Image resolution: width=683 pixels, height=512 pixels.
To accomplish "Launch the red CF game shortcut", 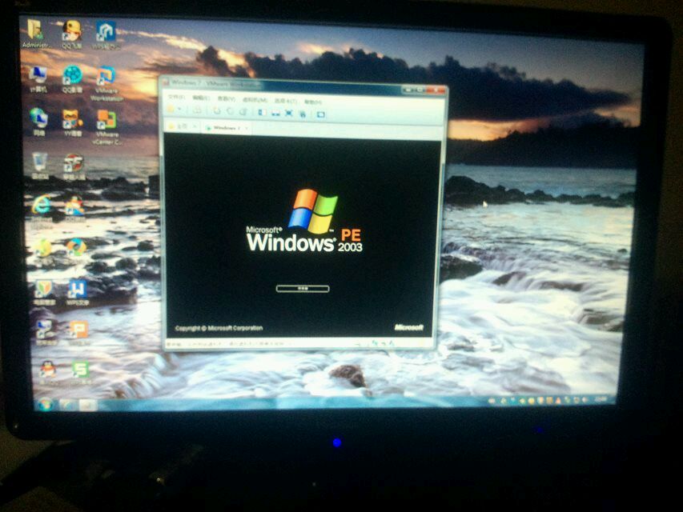I will 74,166.
